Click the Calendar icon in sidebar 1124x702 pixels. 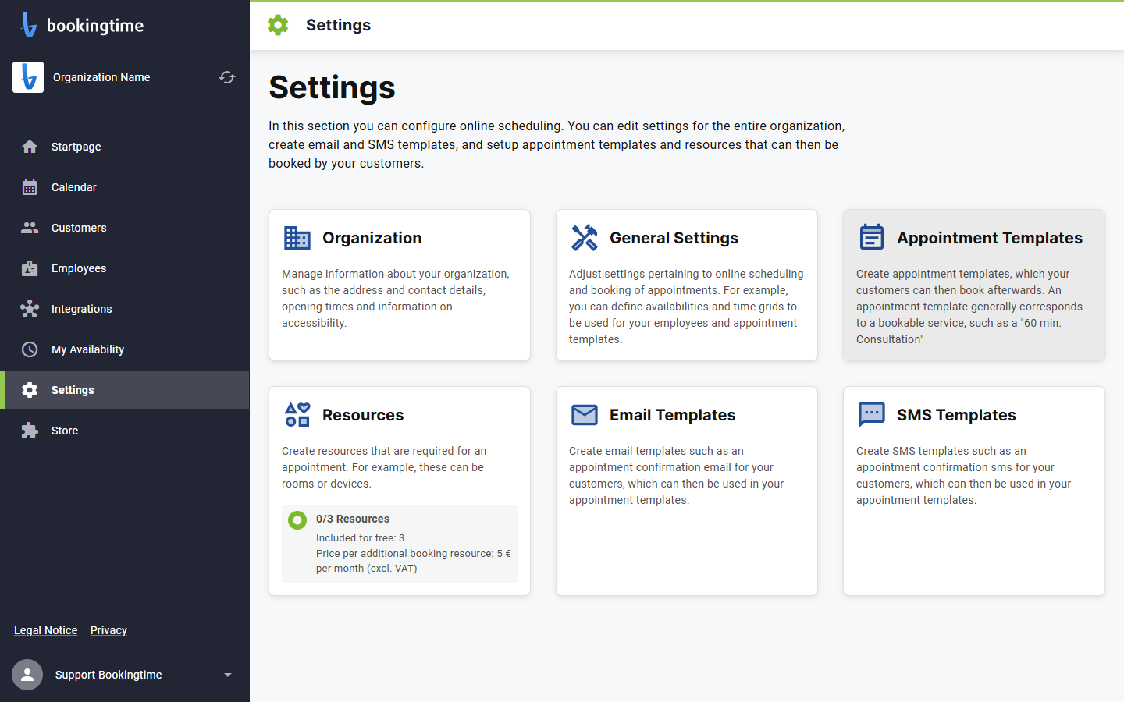(30, 187)
